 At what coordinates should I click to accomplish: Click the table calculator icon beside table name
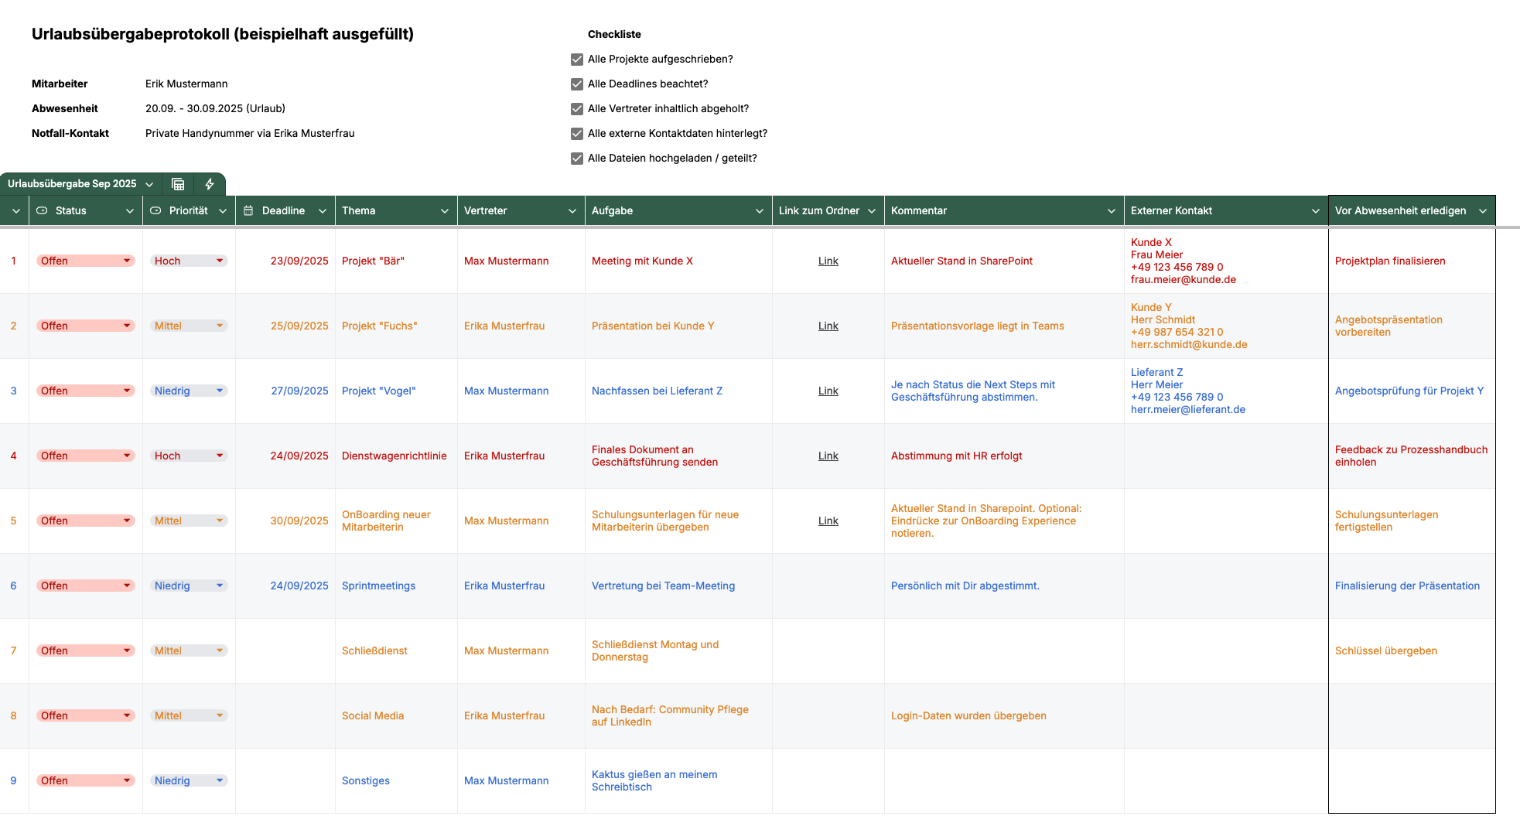click(178, 184)
